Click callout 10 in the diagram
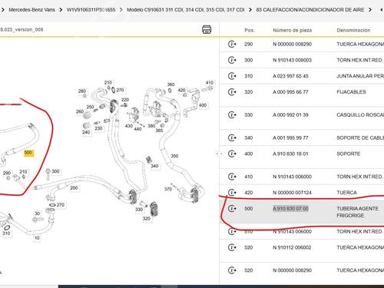 (x=37, y=238)
